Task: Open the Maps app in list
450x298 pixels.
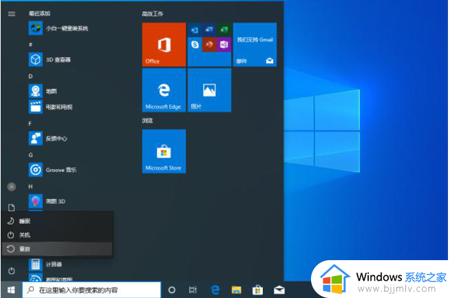Action: click(x=78, y=91)
